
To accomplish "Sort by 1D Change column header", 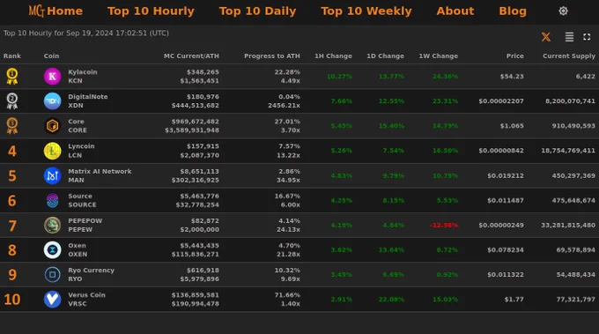I will click(x=385, y=56).
